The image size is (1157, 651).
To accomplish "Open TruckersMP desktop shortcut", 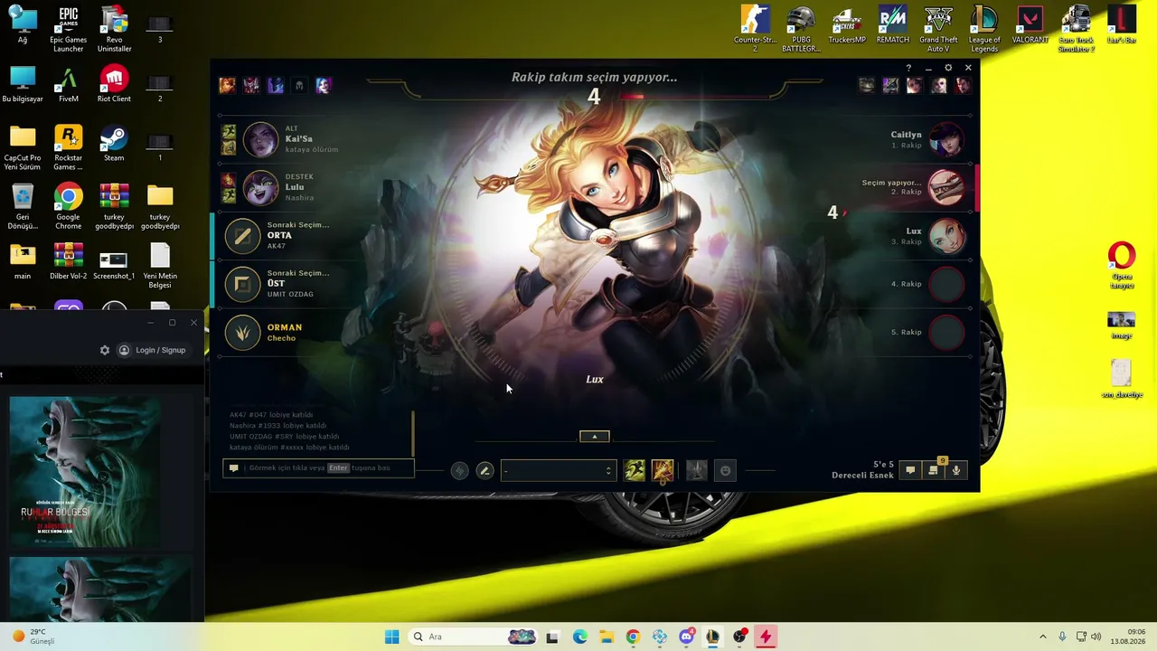I will [847, 25].
